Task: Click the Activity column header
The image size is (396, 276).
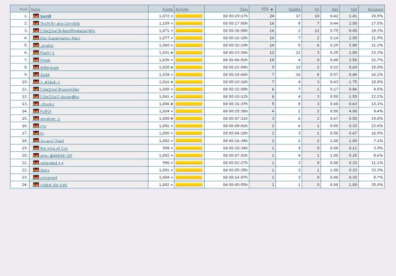Action: [182, 9]
